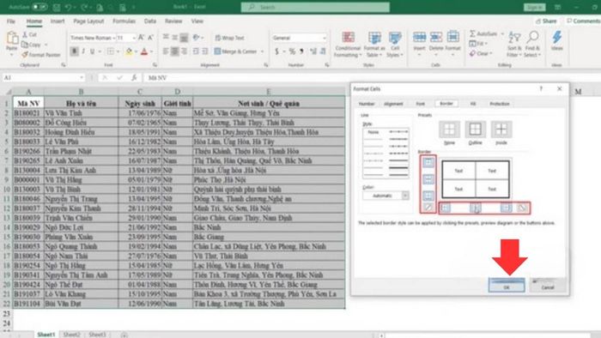
Task: Select the Inside border preset
Action: pyautogui.click(x=501, y=130)
